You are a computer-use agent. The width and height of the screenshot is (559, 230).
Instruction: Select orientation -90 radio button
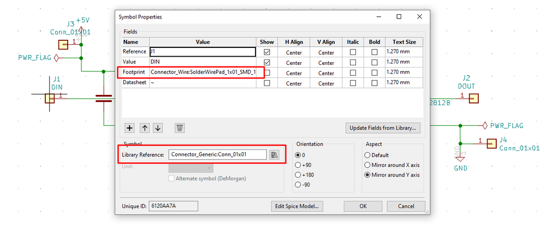298,185
